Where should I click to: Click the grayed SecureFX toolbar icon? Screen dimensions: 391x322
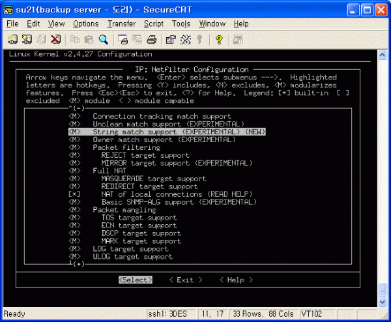(x=238, y=39)
